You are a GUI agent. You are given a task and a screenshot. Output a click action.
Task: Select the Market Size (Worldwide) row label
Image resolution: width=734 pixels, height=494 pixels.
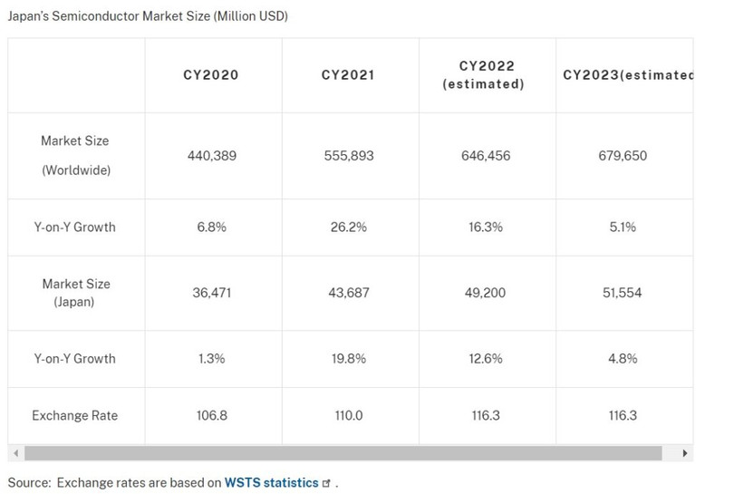coord(74,156)
